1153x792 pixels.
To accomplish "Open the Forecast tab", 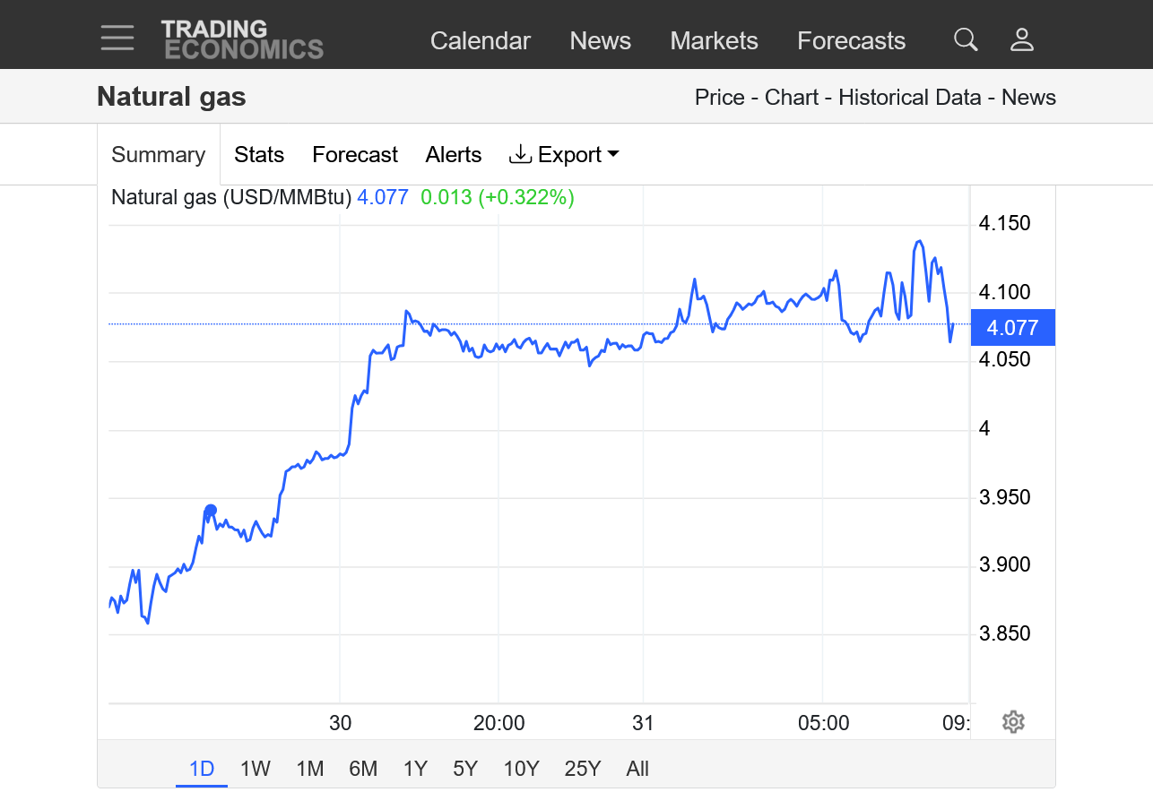I will coord(355,155).
